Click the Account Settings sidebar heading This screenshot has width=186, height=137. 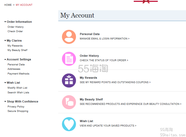coord(19,59)
